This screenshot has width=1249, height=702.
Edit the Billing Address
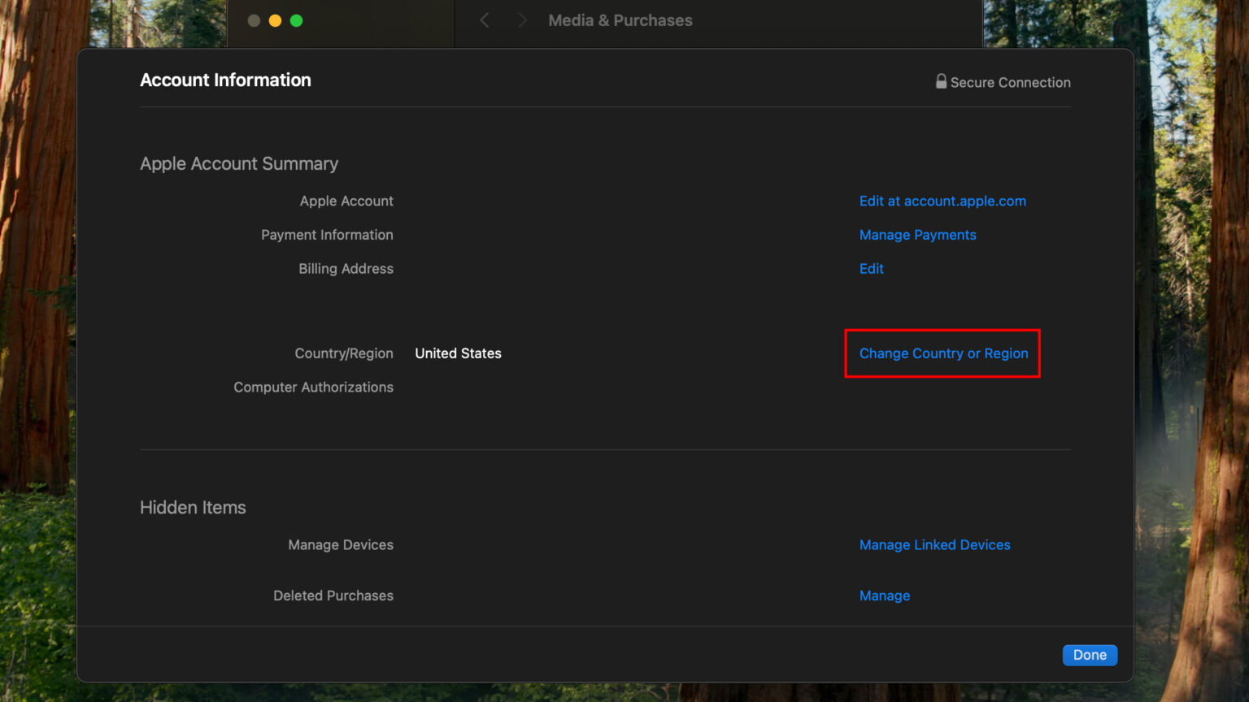[x=871, y=268]
